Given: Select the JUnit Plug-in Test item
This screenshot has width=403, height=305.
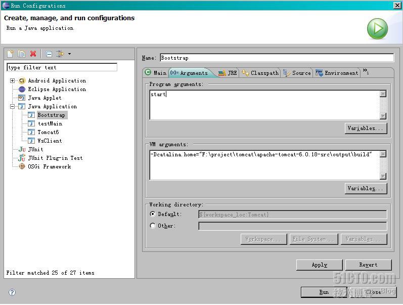Looking at the screenshot, I should [x=55, y=158].
